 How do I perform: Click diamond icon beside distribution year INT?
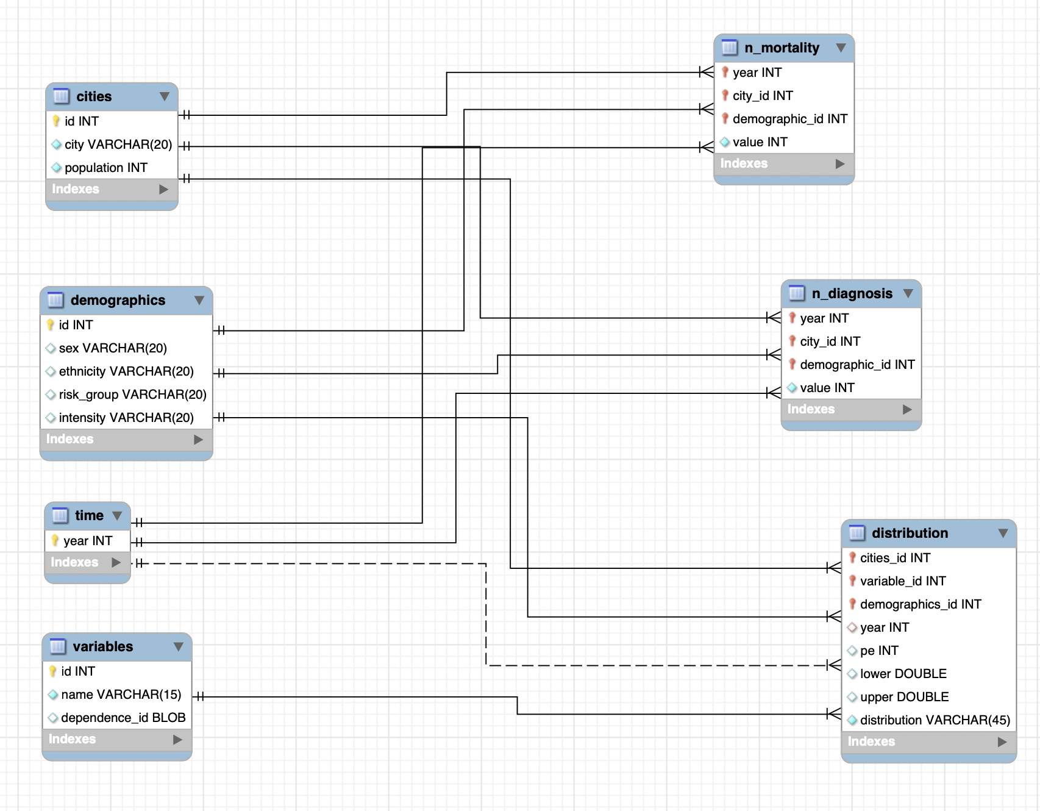852,627
